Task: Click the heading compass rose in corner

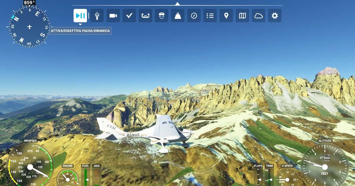Action: [30, 27]
